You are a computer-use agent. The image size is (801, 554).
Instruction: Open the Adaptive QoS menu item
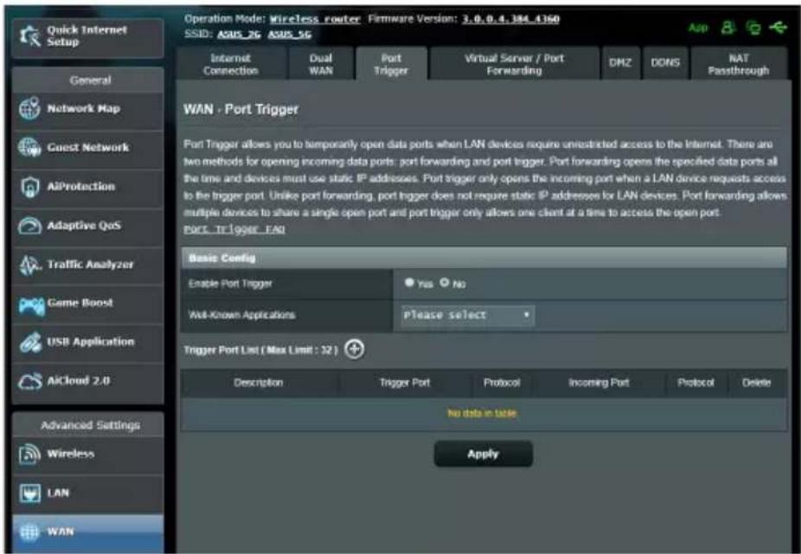click(x=88, y=225)
